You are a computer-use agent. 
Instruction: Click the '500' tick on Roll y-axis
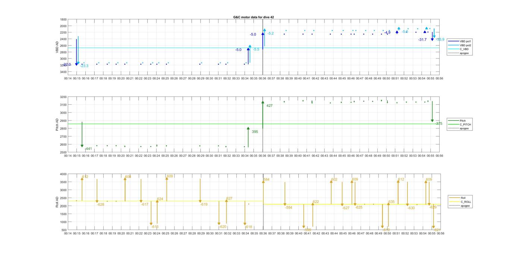click(x=64, y=230)
